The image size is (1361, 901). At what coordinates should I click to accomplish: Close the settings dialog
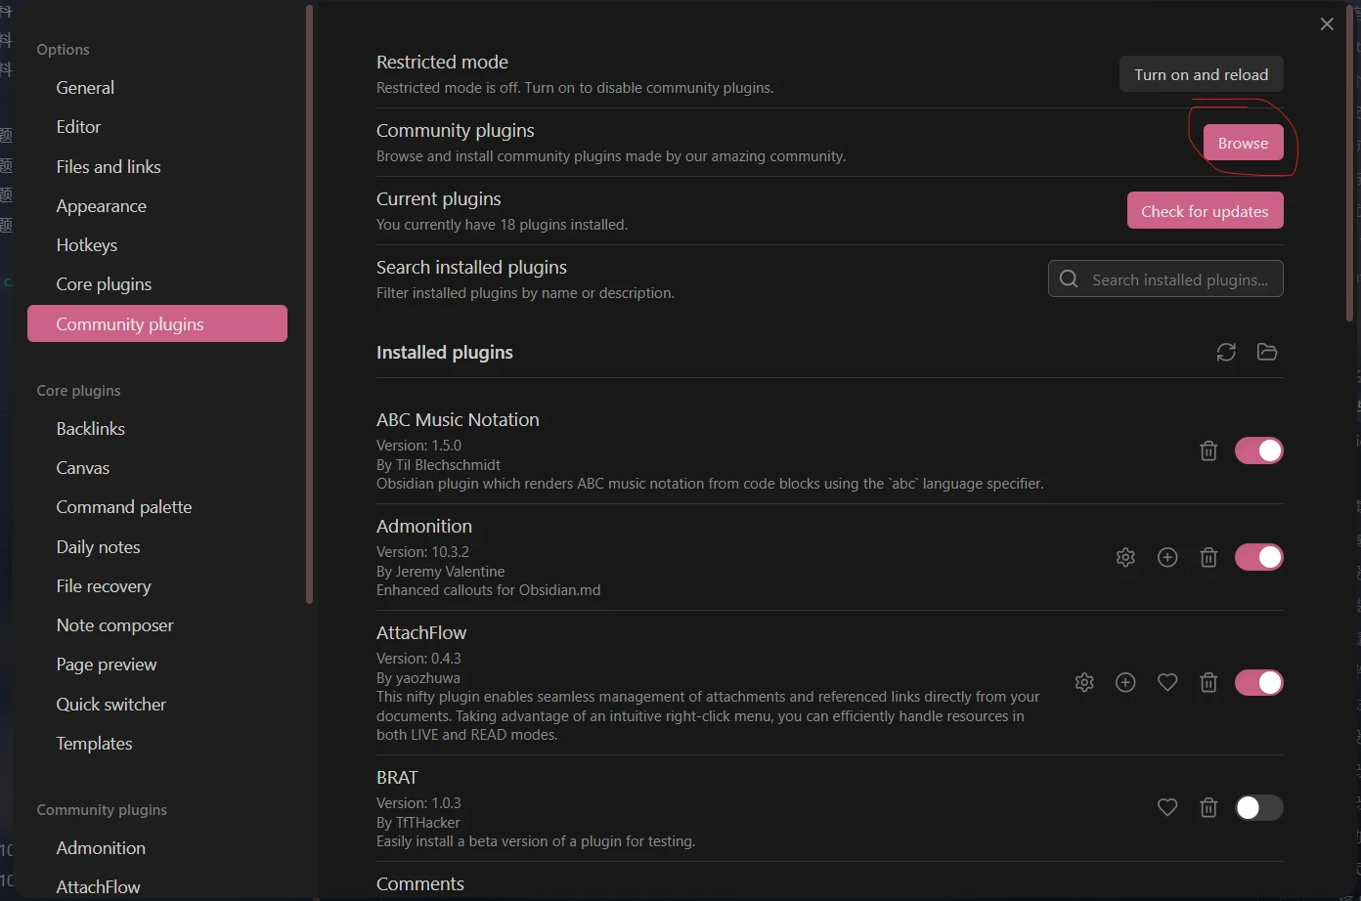1327,24
